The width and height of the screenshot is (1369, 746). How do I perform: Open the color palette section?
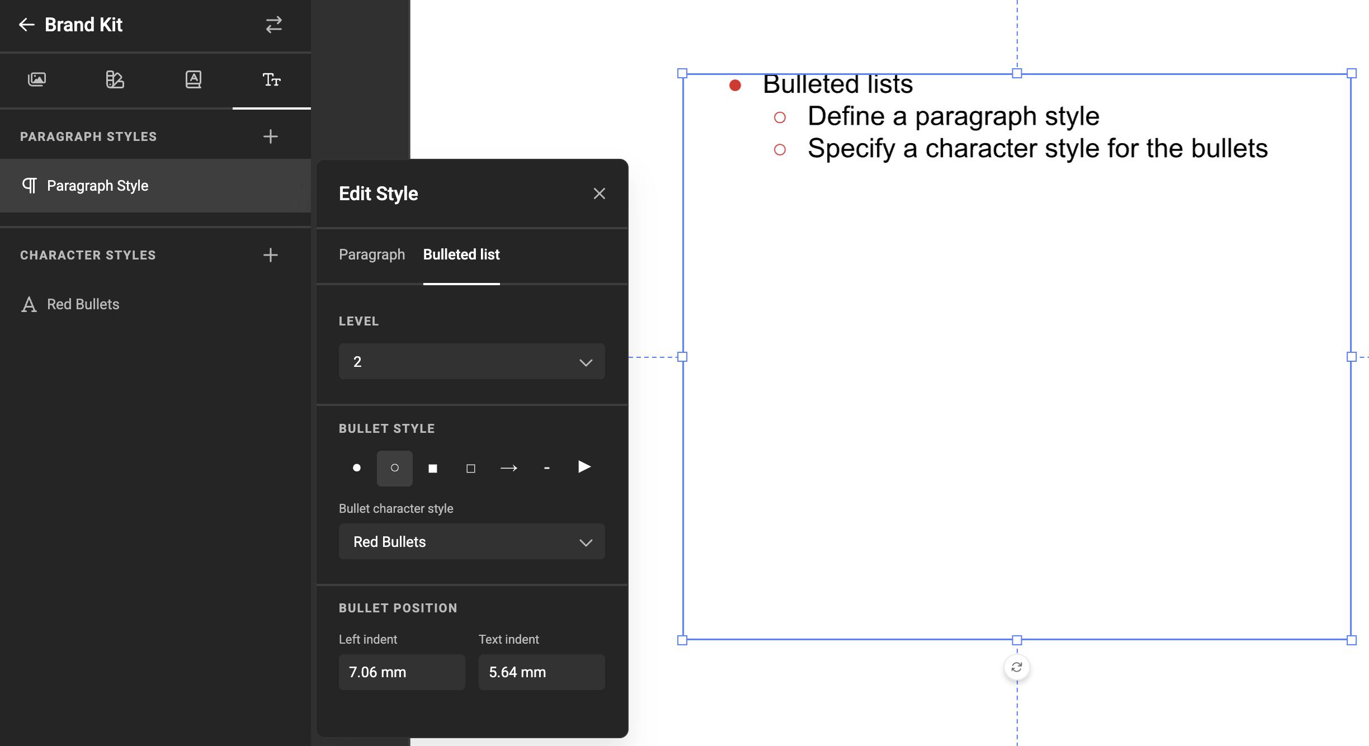(x=115, y=80)
